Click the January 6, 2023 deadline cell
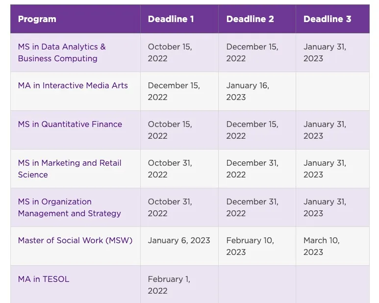Viewport: 379px width, 303px height. tap(178, 240)
